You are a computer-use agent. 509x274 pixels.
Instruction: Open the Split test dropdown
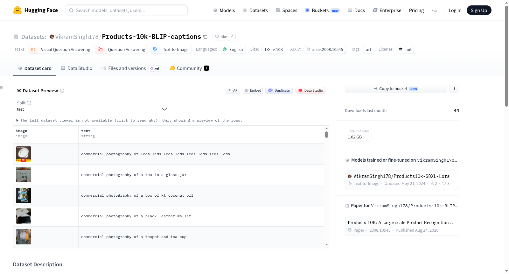point(92,106)
